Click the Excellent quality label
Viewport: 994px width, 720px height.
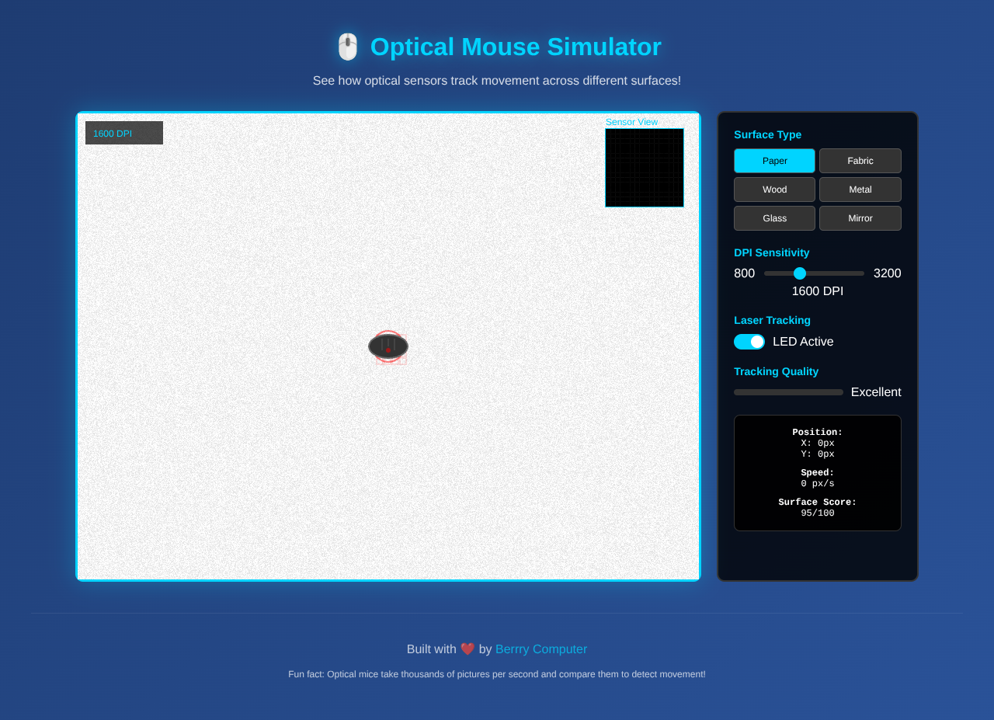875,391
